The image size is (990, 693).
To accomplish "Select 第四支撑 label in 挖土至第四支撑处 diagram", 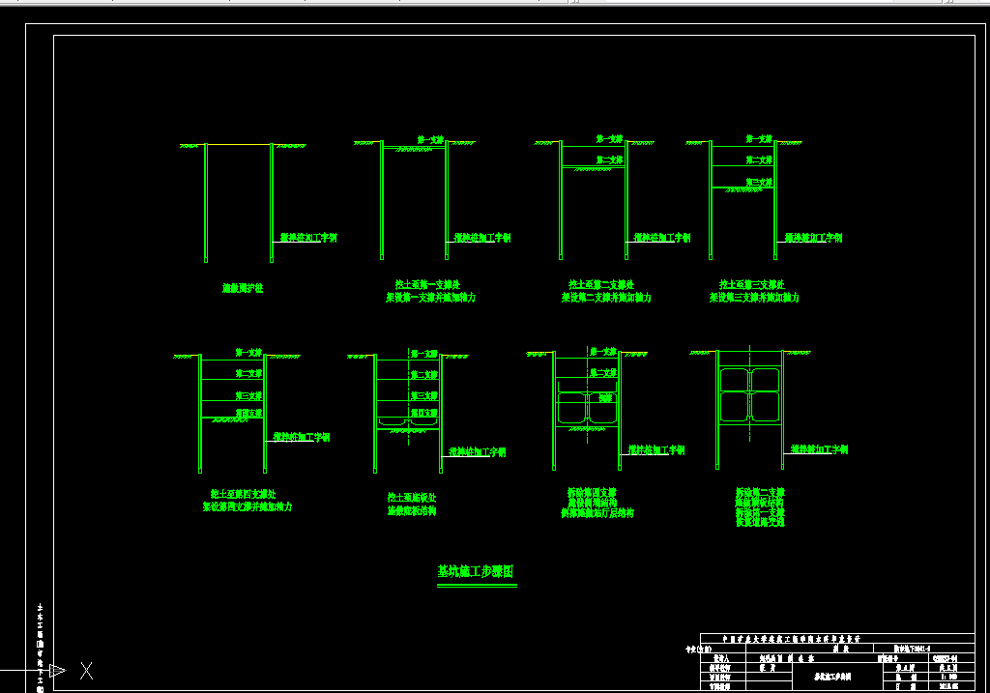I will [248, 413].
